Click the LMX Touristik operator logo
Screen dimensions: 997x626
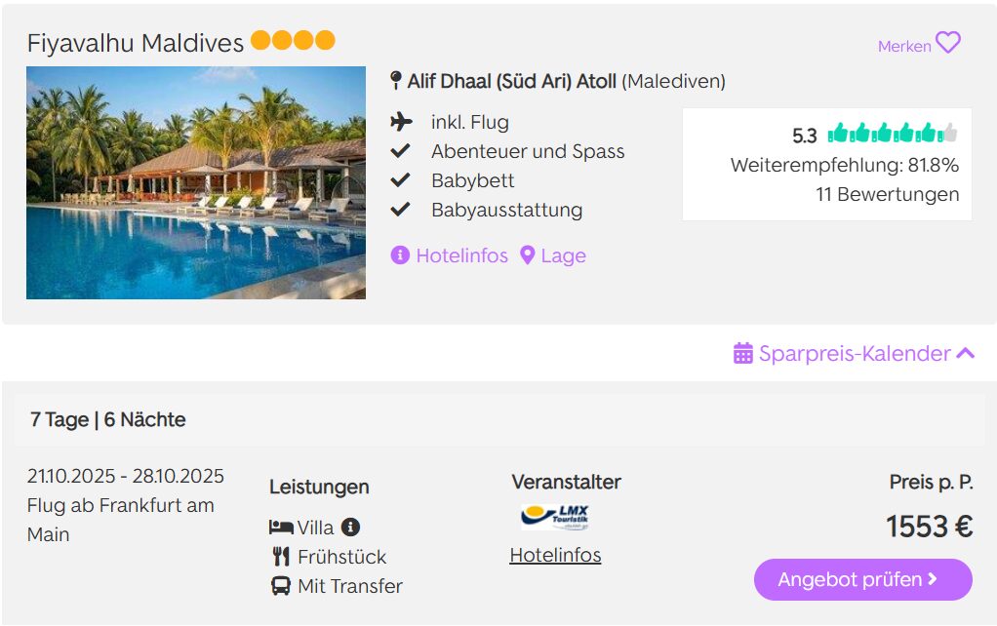[x=554, y=517]
